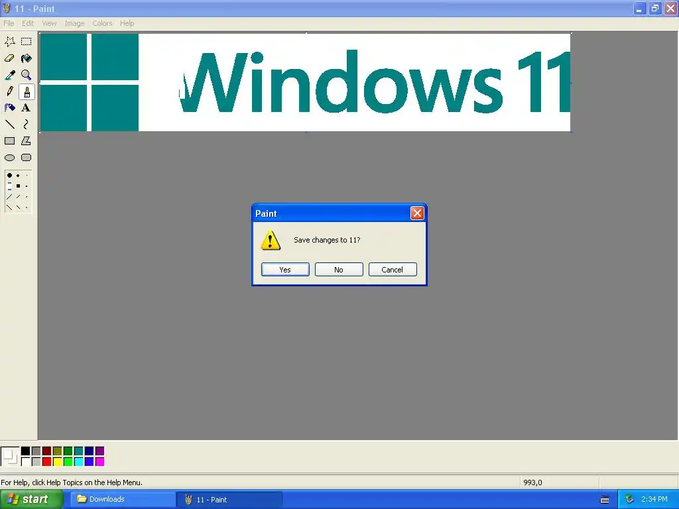Choose the Eraser tool
This screenshot has width=679, height=509.
click(9, 58)
